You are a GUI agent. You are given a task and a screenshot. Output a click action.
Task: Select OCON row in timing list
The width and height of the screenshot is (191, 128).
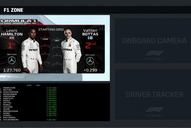pyautogui.click(x=28, y=109)
